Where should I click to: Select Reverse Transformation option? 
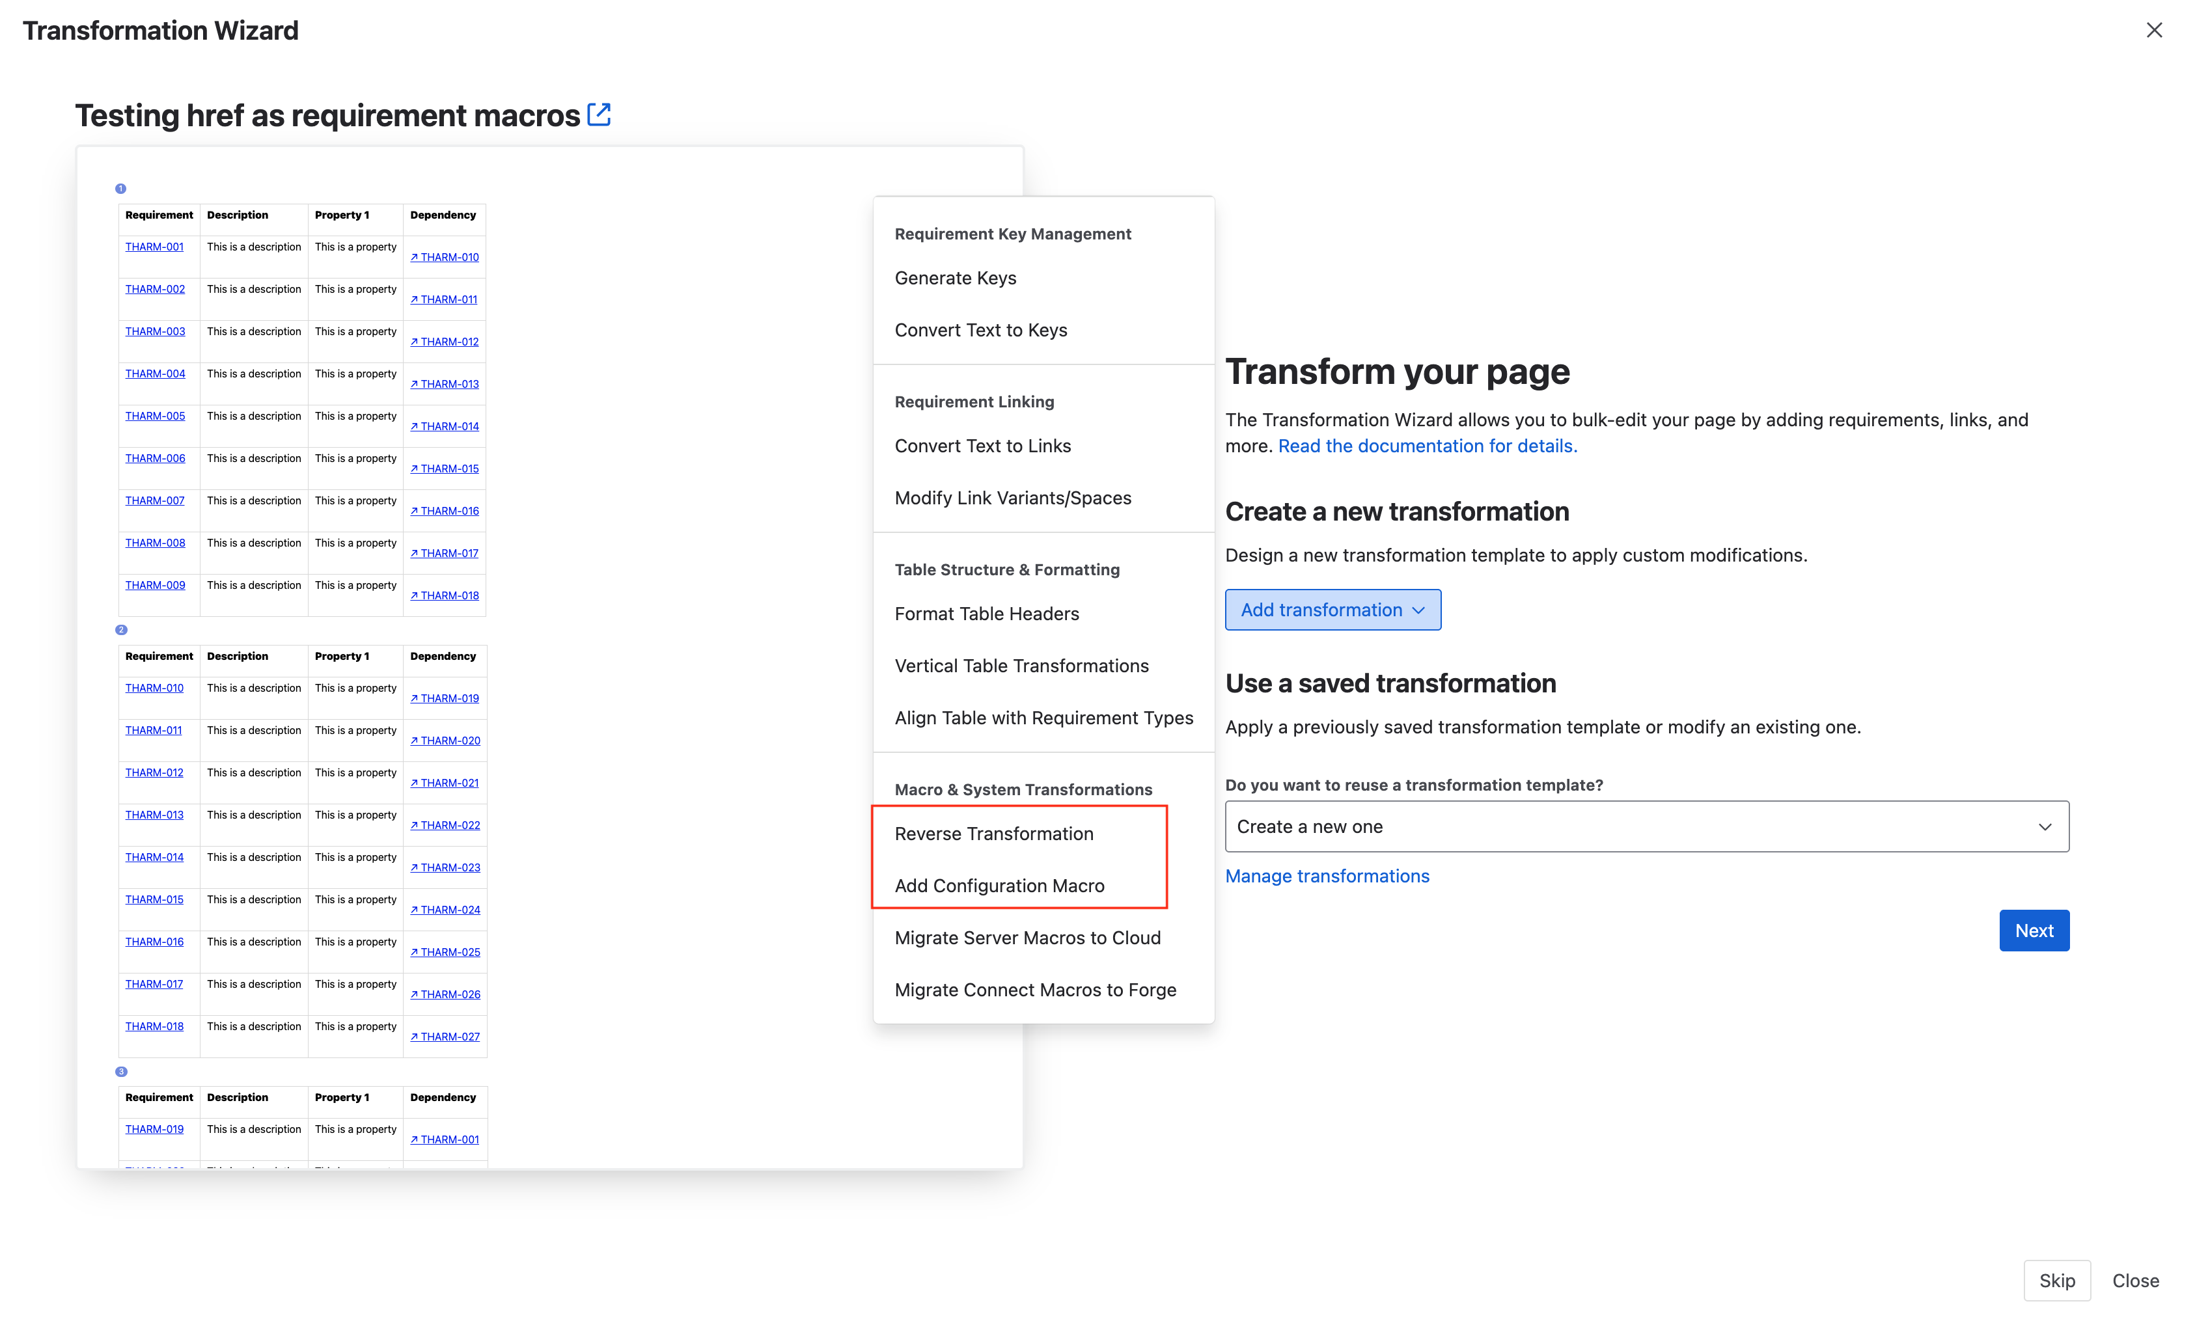click(994, 833)
